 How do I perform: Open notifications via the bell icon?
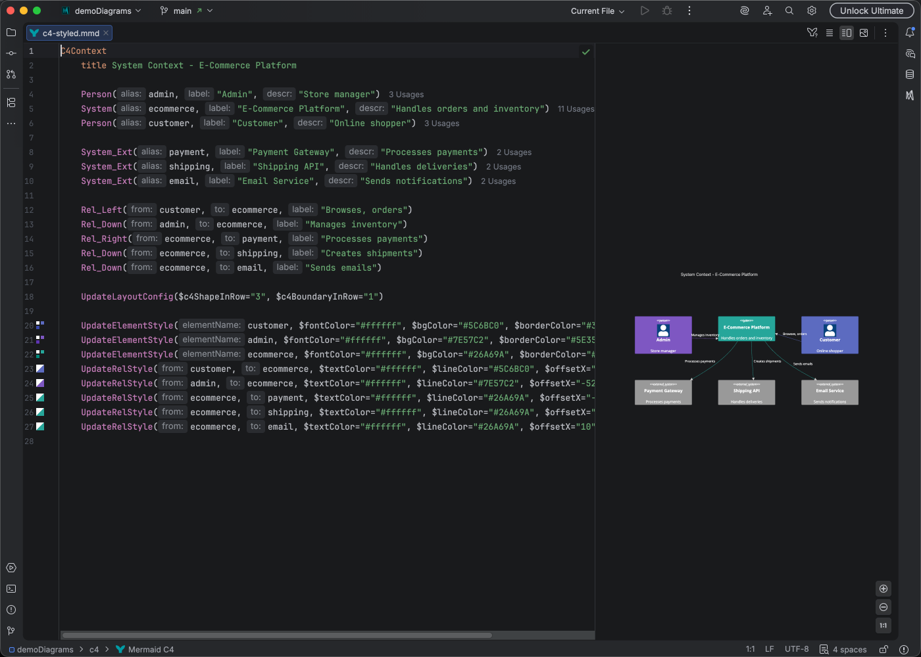[910, 32]
